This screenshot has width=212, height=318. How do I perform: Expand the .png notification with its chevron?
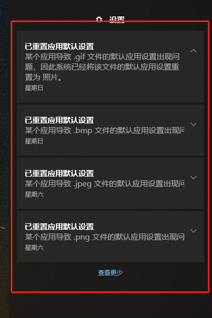(x=194, y=231)
